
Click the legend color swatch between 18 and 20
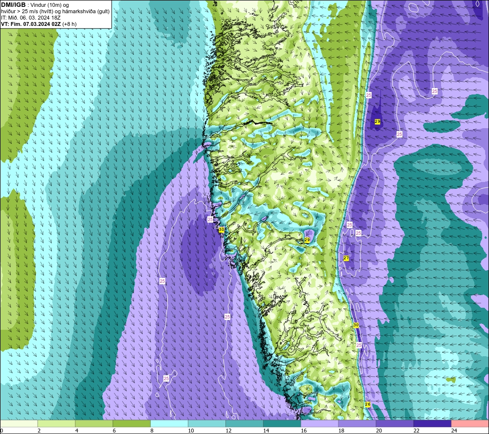coord(357,423)
